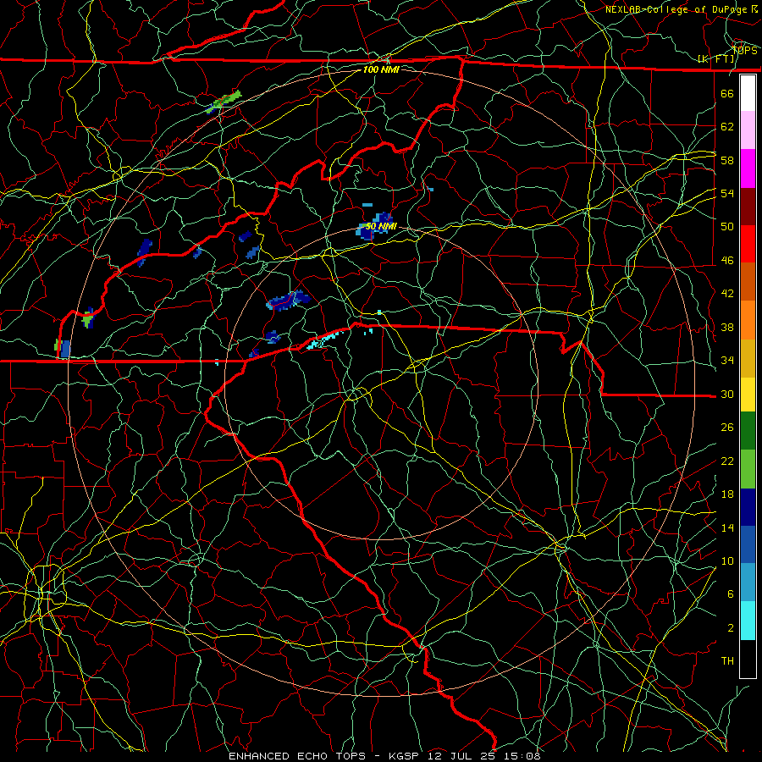Click the "34" legend value
This screenshot has height=762, width=762.
click(727, 360)
